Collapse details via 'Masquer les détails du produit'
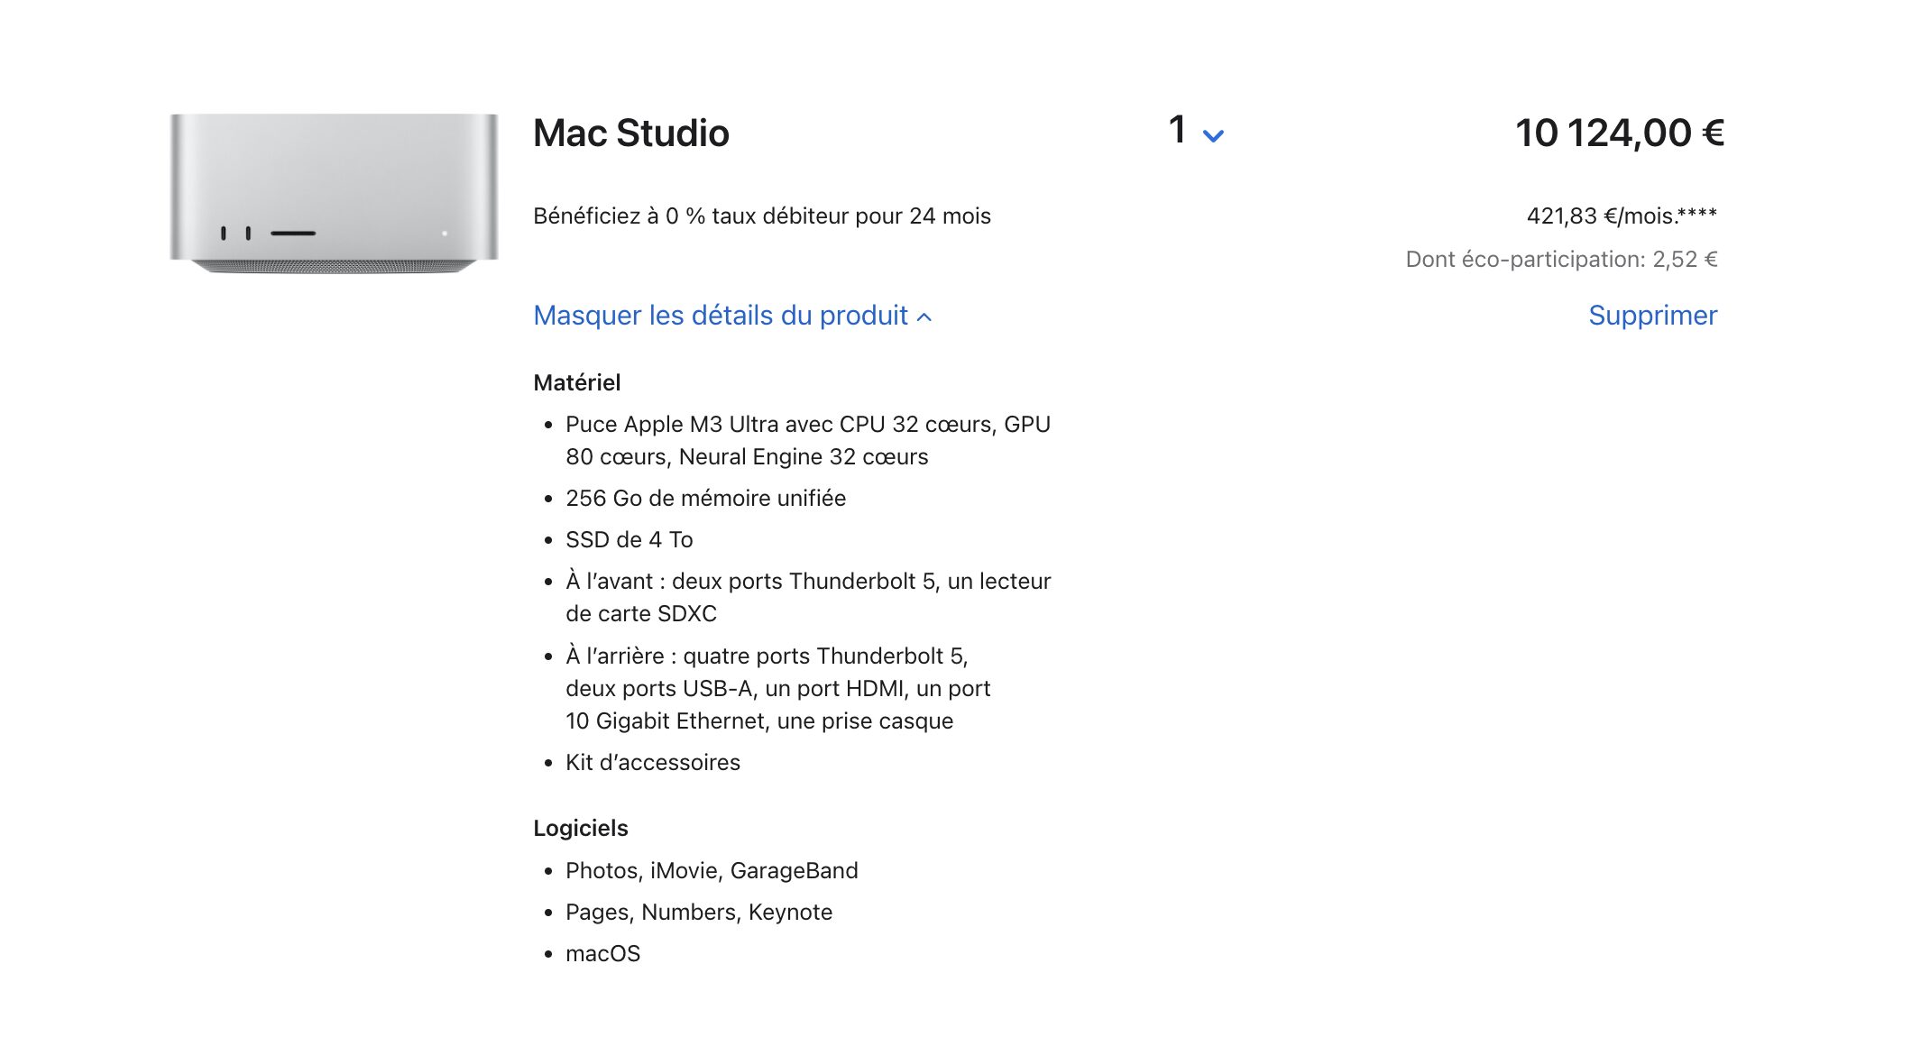Viewport: 1930px width, 1037px height. pyautogui.click(x=731, y=316)
